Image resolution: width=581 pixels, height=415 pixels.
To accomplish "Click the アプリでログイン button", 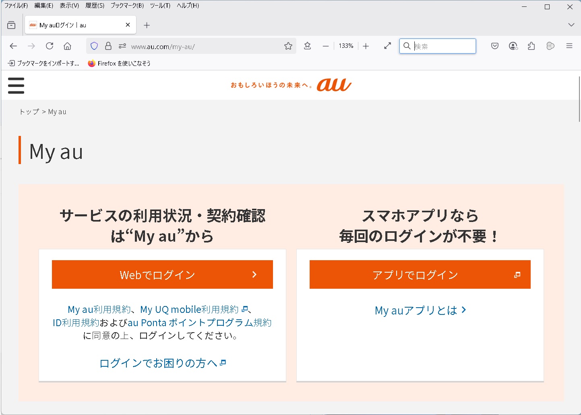I will (x=420, y=275).
